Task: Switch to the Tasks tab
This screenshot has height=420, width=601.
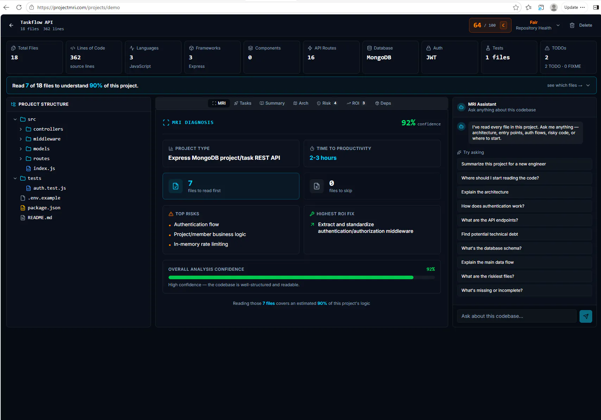Action: (x=243, y=103)
